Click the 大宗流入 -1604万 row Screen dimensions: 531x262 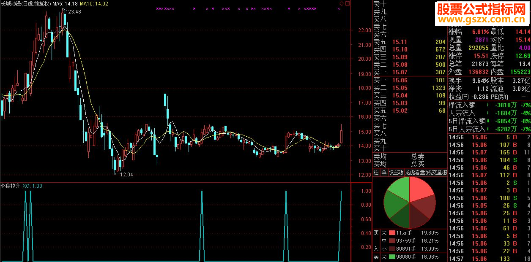pyautogui.click(x=490, y=113)
